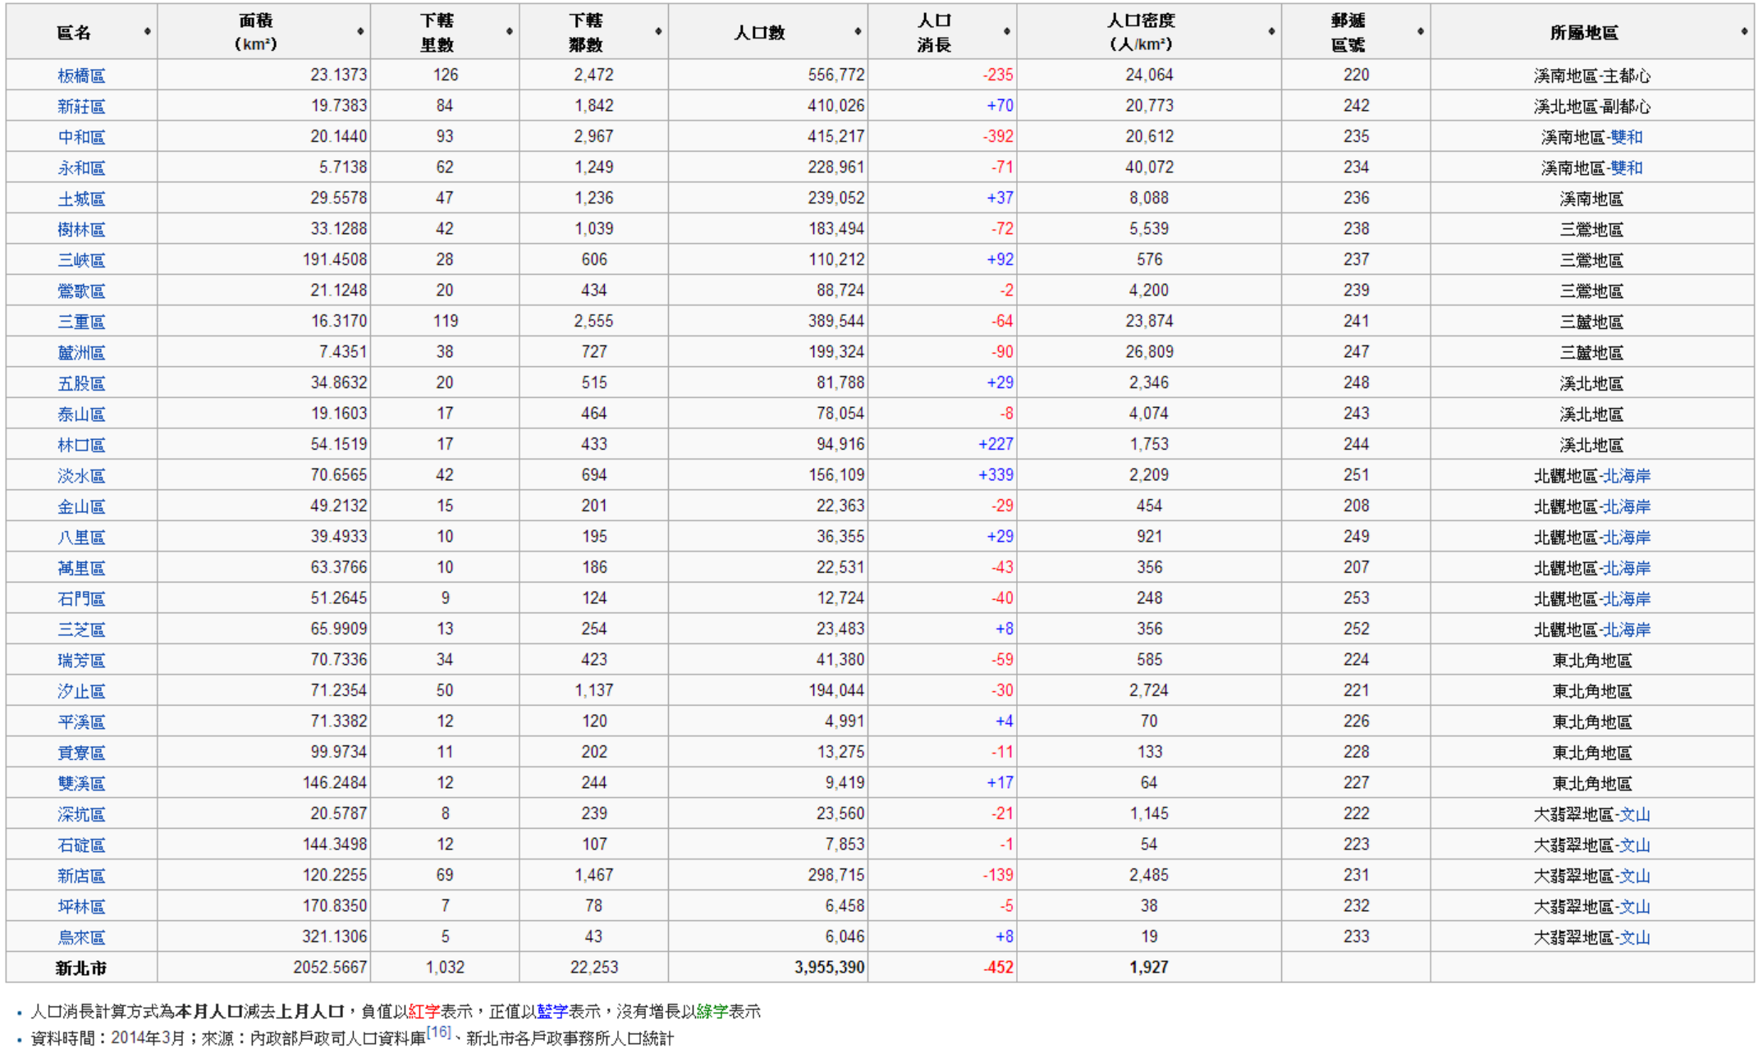Open the 坪林區 link

[x=81, y=906]
